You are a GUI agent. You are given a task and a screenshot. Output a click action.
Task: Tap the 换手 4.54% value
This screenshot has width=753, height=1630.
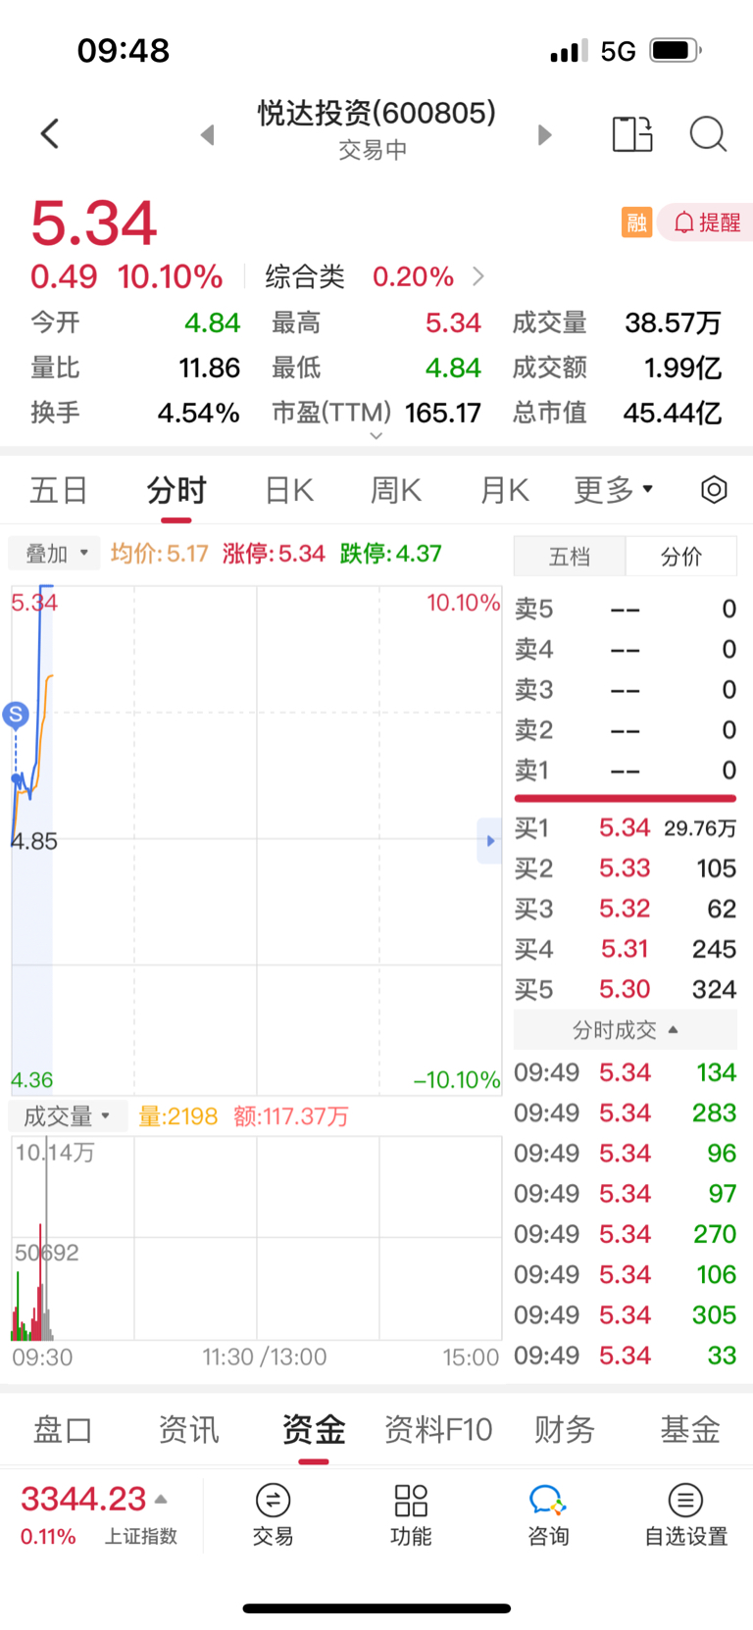click(199, 413)
